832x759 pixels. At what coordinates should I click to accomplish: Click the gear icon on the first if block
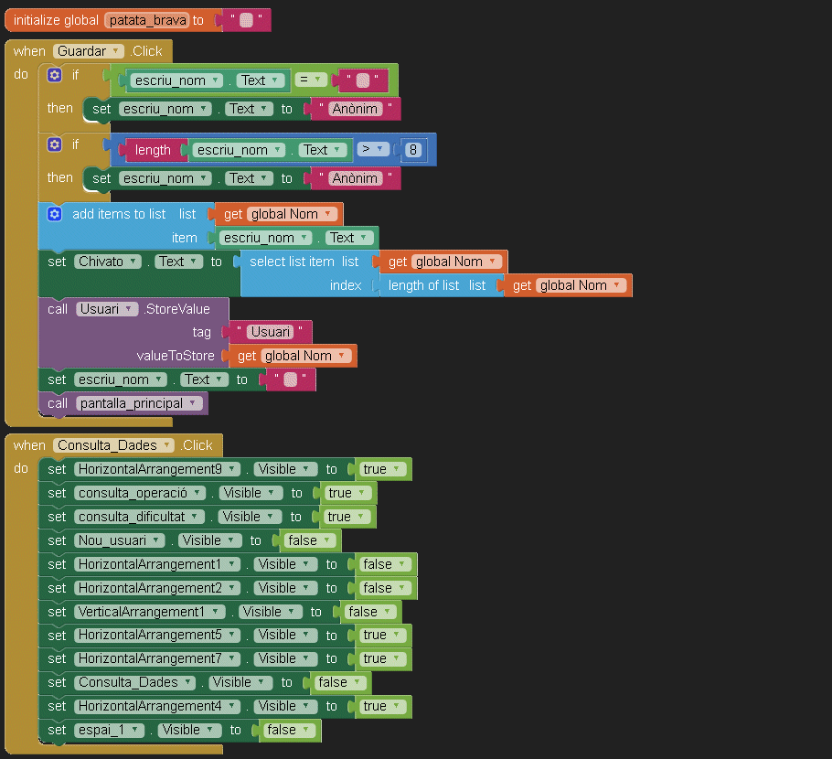tap(55, 75)
